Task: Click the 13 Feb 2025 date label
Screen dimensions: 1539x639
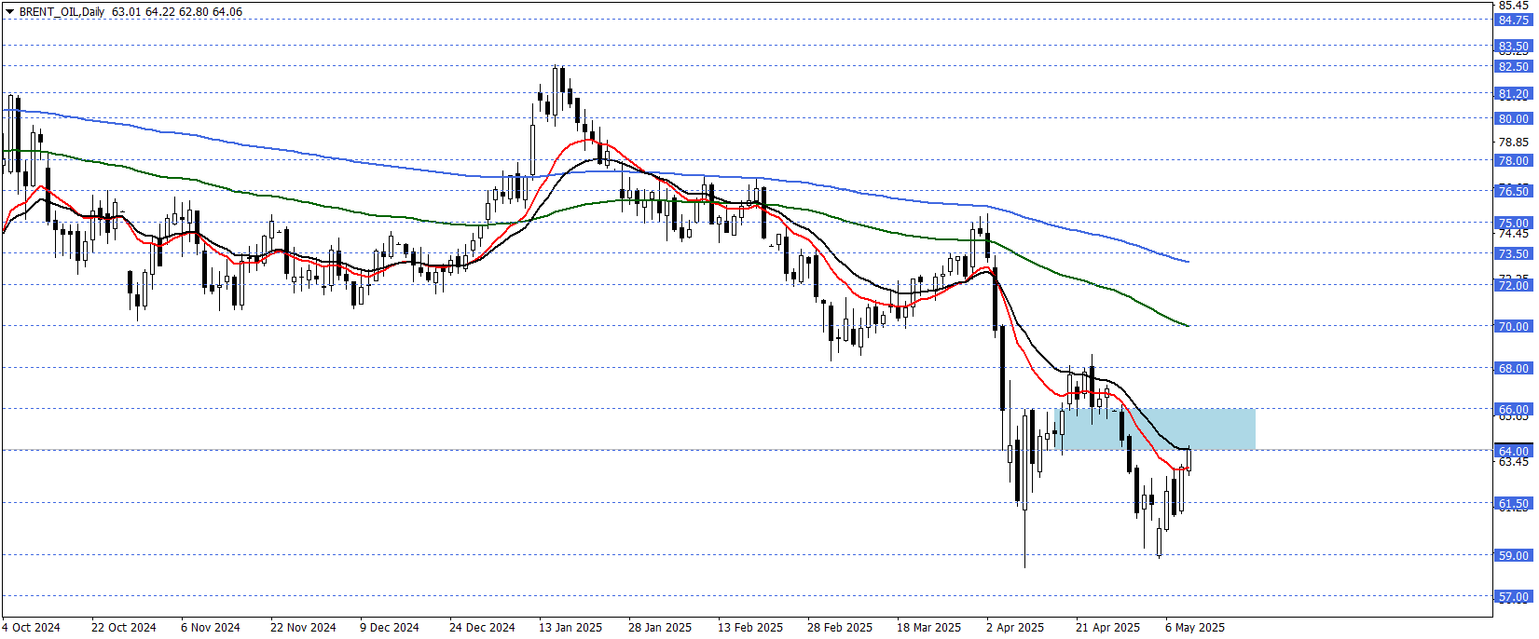Action: (749, 628)
